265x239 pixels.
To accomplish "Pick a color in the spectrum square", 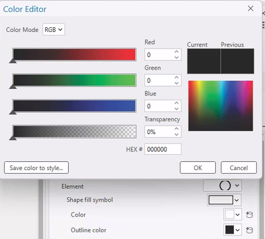I will click(221, 106).
